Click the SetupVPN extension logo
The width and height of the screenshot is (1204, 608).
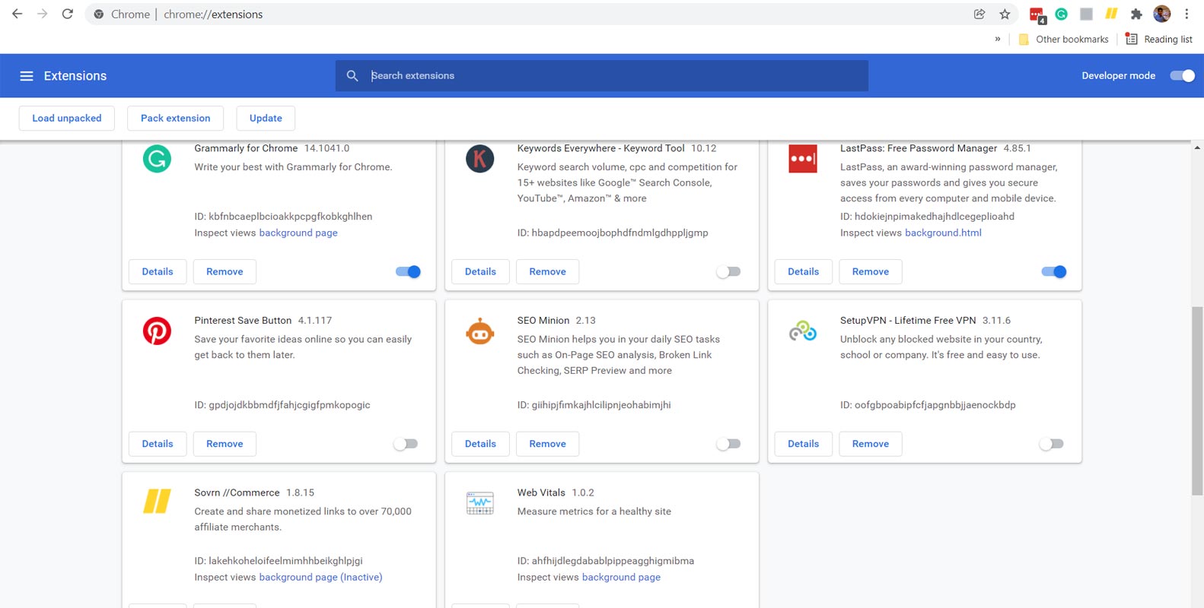802,331
